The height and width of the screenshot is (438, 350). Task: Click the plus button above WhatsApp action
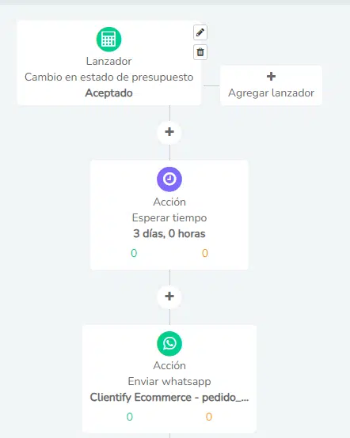click(x=169, y=296)
